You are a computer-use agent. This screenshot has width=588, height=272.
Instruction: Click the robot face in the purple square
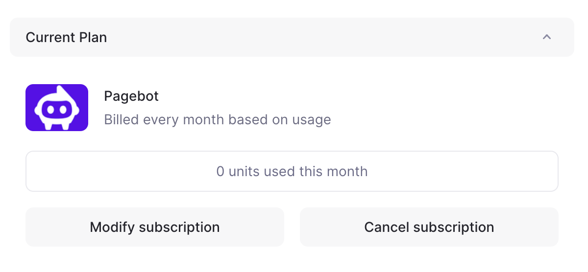tap(57, 110)
